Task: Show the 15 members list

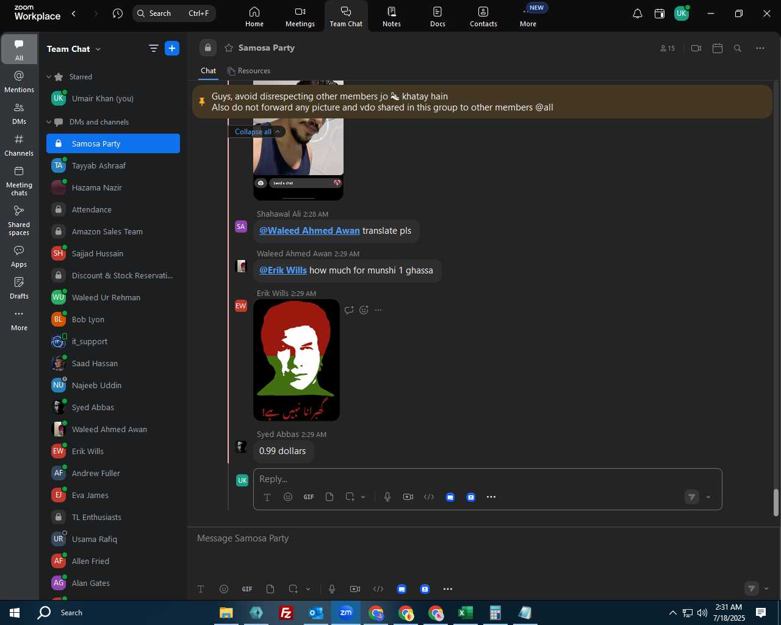Action: [x=668, y=48]
